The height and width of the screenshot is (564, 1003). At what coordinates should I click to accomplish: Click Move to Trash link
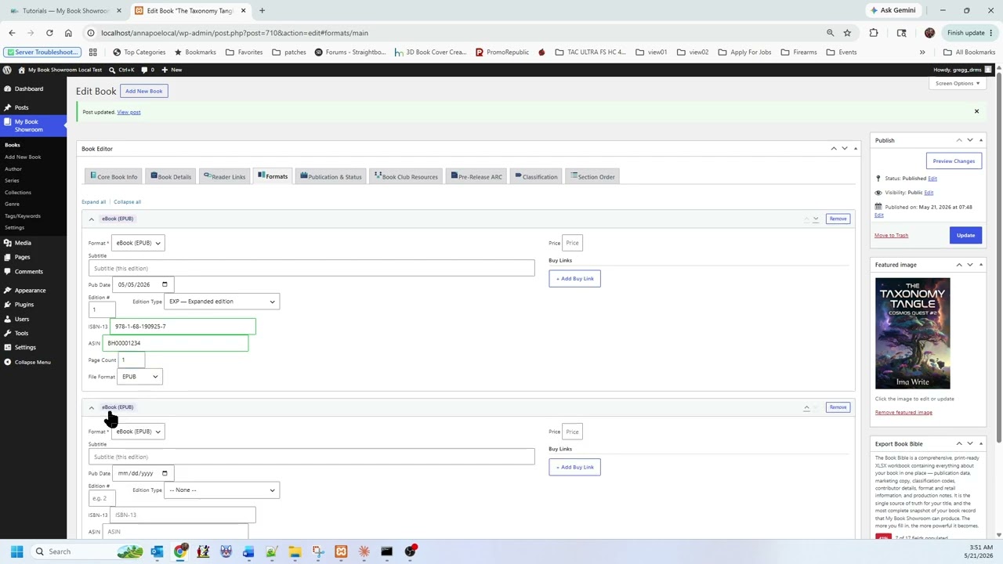click(x=891, y=236)
